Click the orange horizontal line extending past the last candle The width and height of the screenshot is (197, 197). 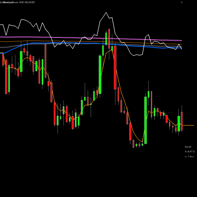188,125
